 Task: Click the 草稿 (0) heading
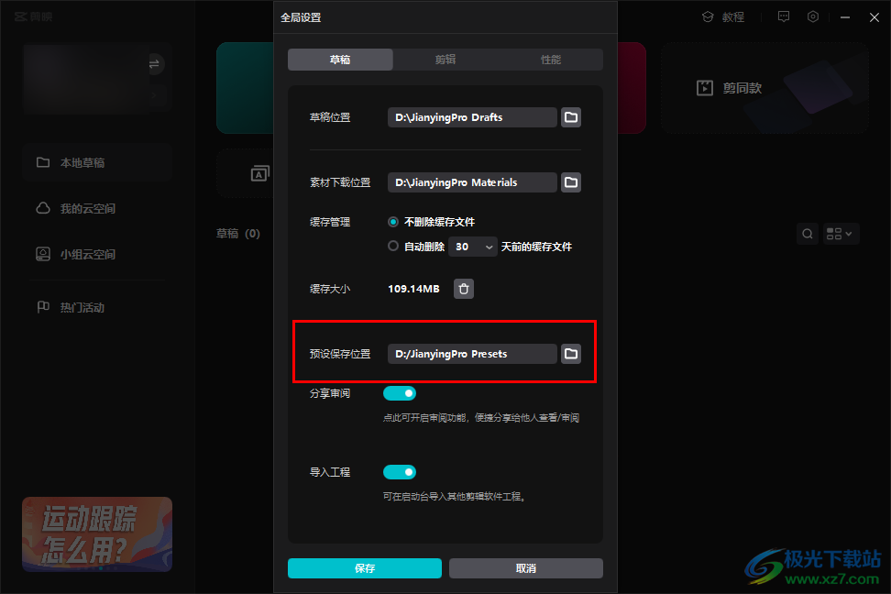coord(238,234)
